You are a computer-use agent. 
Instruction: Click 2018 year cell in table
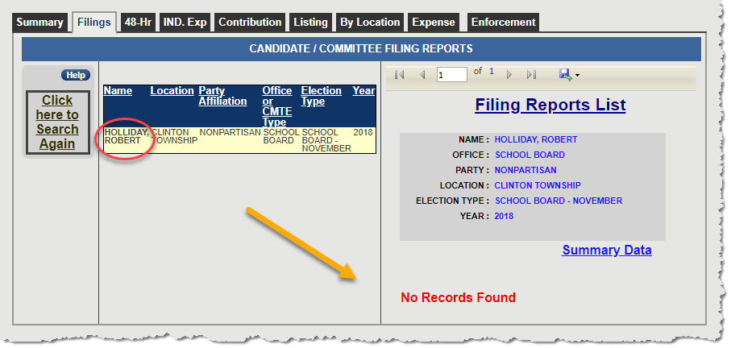click(363, 132)
